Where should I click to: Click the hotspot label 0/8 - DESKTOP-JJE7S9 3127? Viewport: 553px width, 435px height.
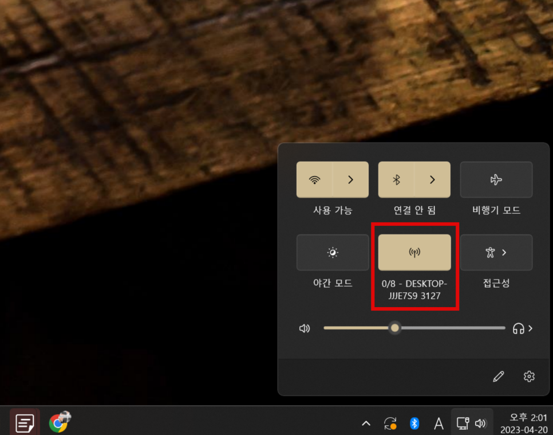[414, 289]
